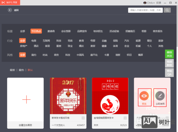Select the 中国风 style filter
Image resolution: width=178 pixels, height=132 pixels.
click(x=80, y=55)
